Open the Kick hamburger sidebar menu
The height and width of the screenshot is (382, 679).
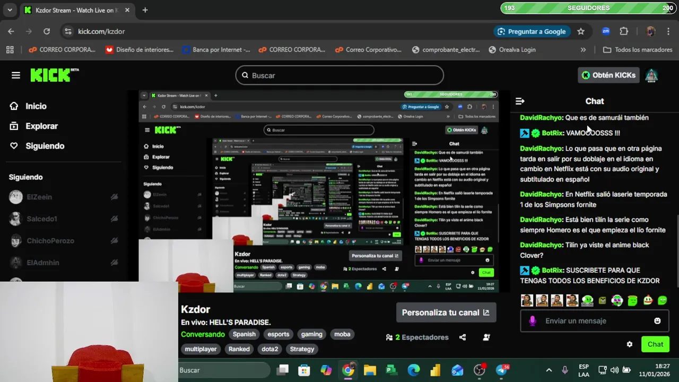(16, 75)
